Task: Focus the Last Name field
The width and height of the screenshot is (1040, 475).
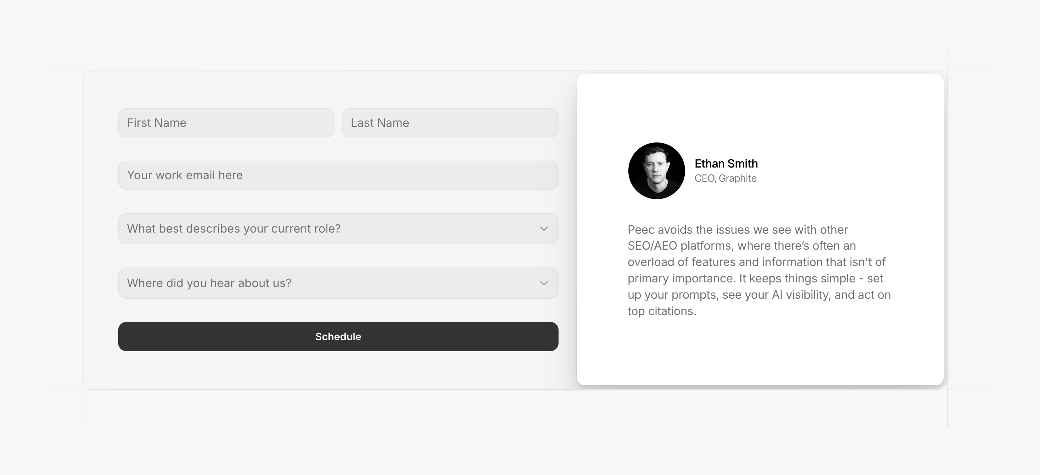Action: click(x=450, y=123)
